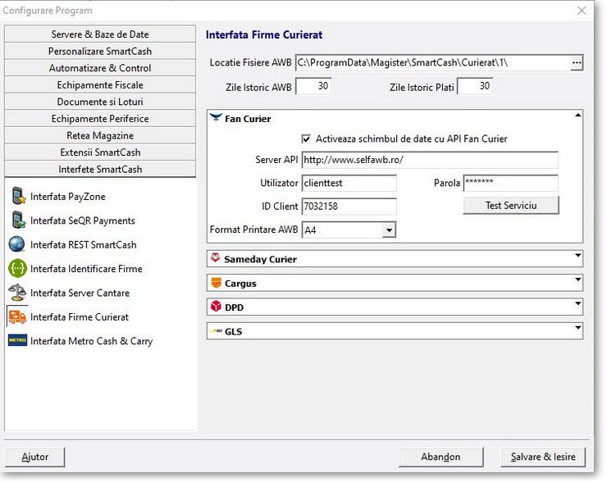Screen dimensions: 607x482
Task: Select Interfata PayZone list entry
Action: [x=68, y=197]
